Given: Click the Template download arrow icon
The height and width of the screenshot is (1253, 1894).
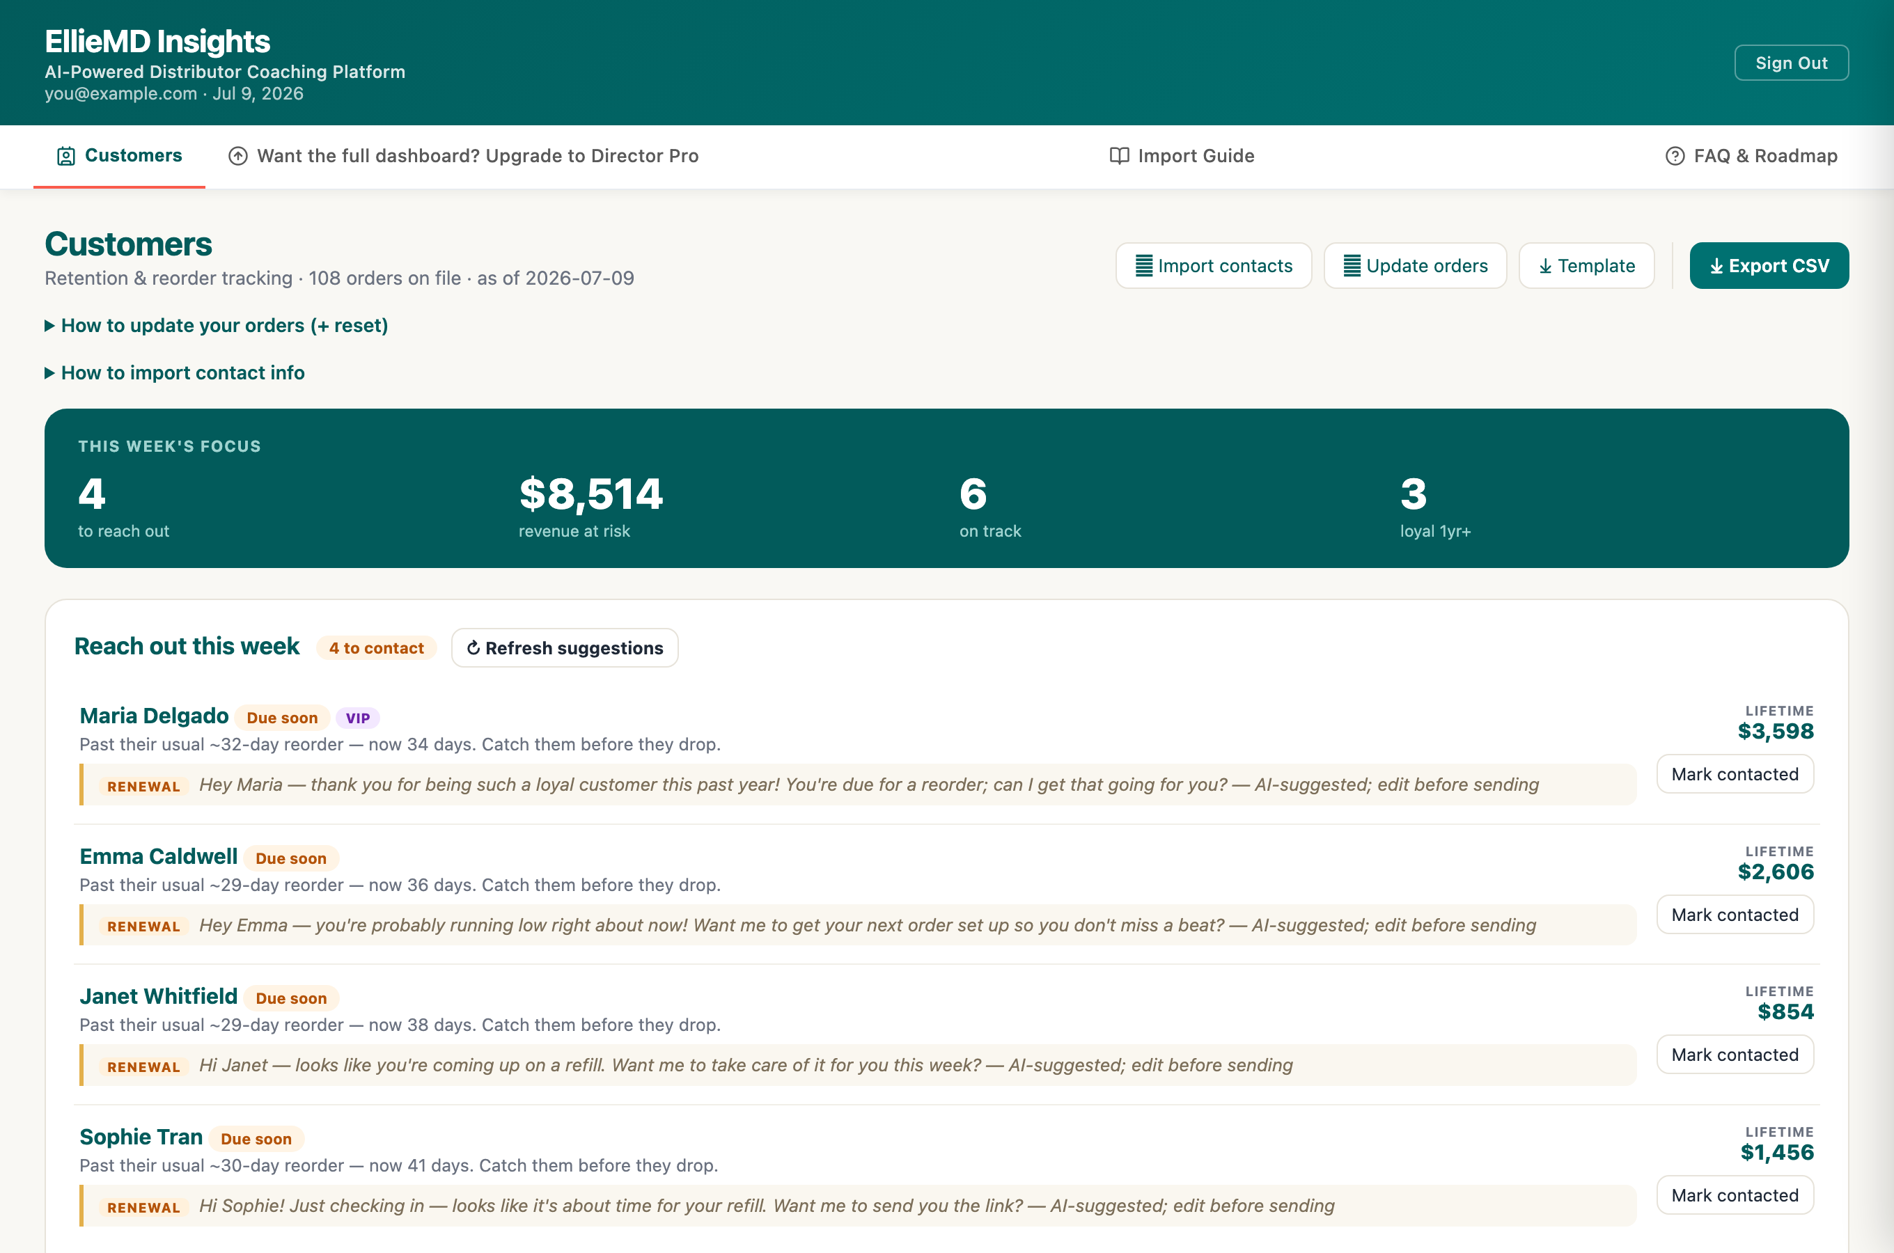Looking at the screenshot, I should click(x=1546, y=266).
